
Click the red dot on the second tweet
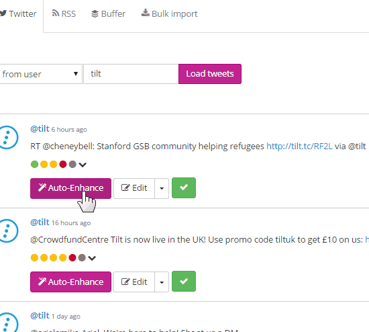(72, 257)
